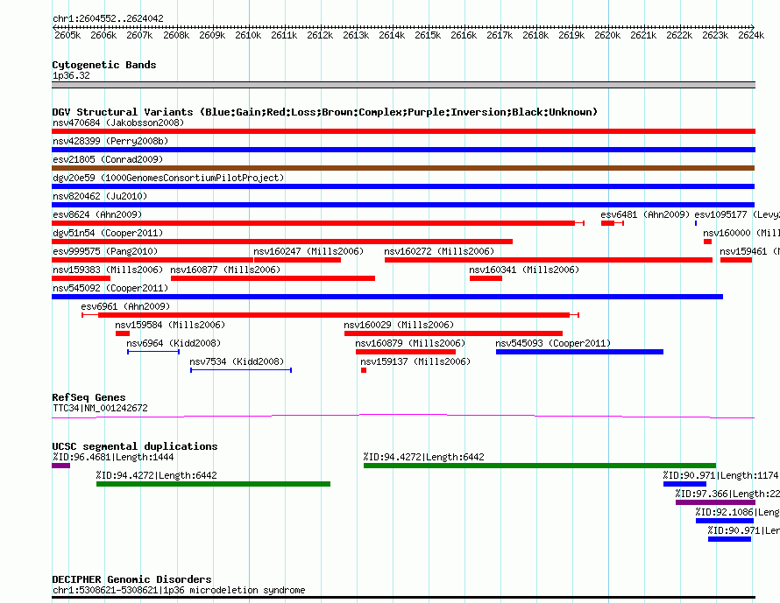The height and width of the screenshot is (603, 780).
Task: Select the nsv159461 red bar near right edge
Action: (x=735, y=260)
